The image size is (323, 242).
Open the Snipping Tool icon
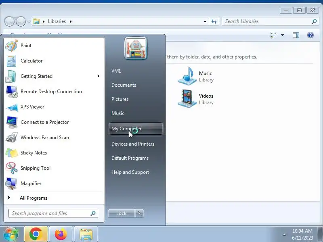[12, 168]
